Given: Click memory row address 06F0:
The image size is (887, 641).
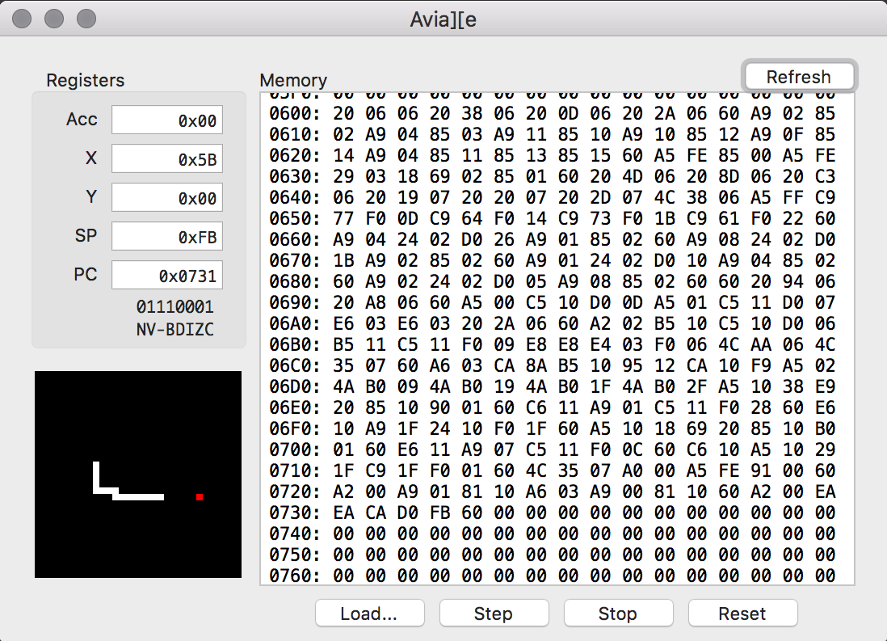Looking at the screenshot, I should [294, 428].
